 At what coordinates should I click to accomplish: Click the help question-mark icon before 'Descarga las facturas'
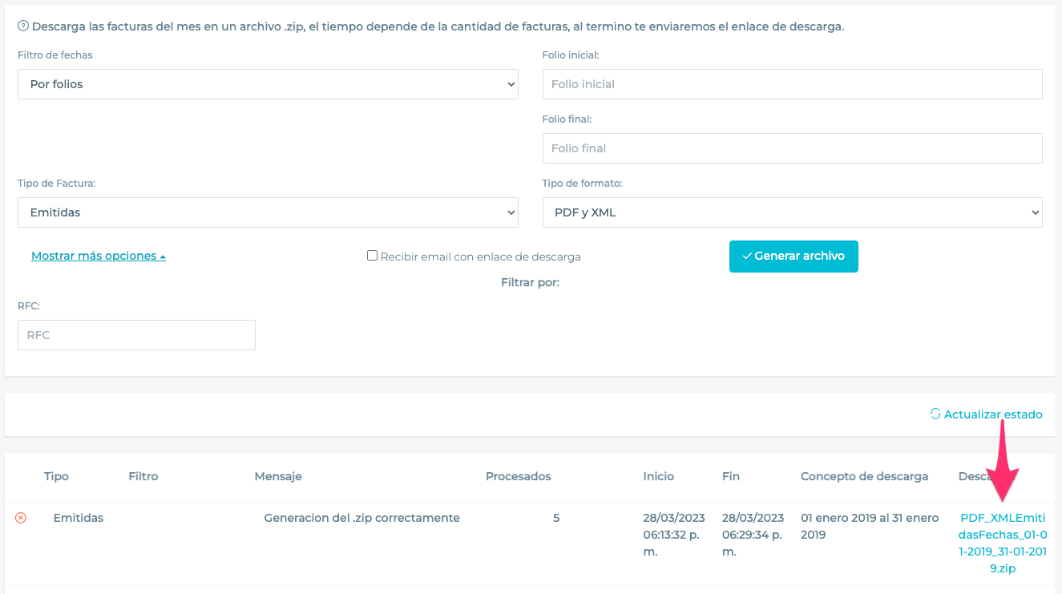(x=23, y=26)
